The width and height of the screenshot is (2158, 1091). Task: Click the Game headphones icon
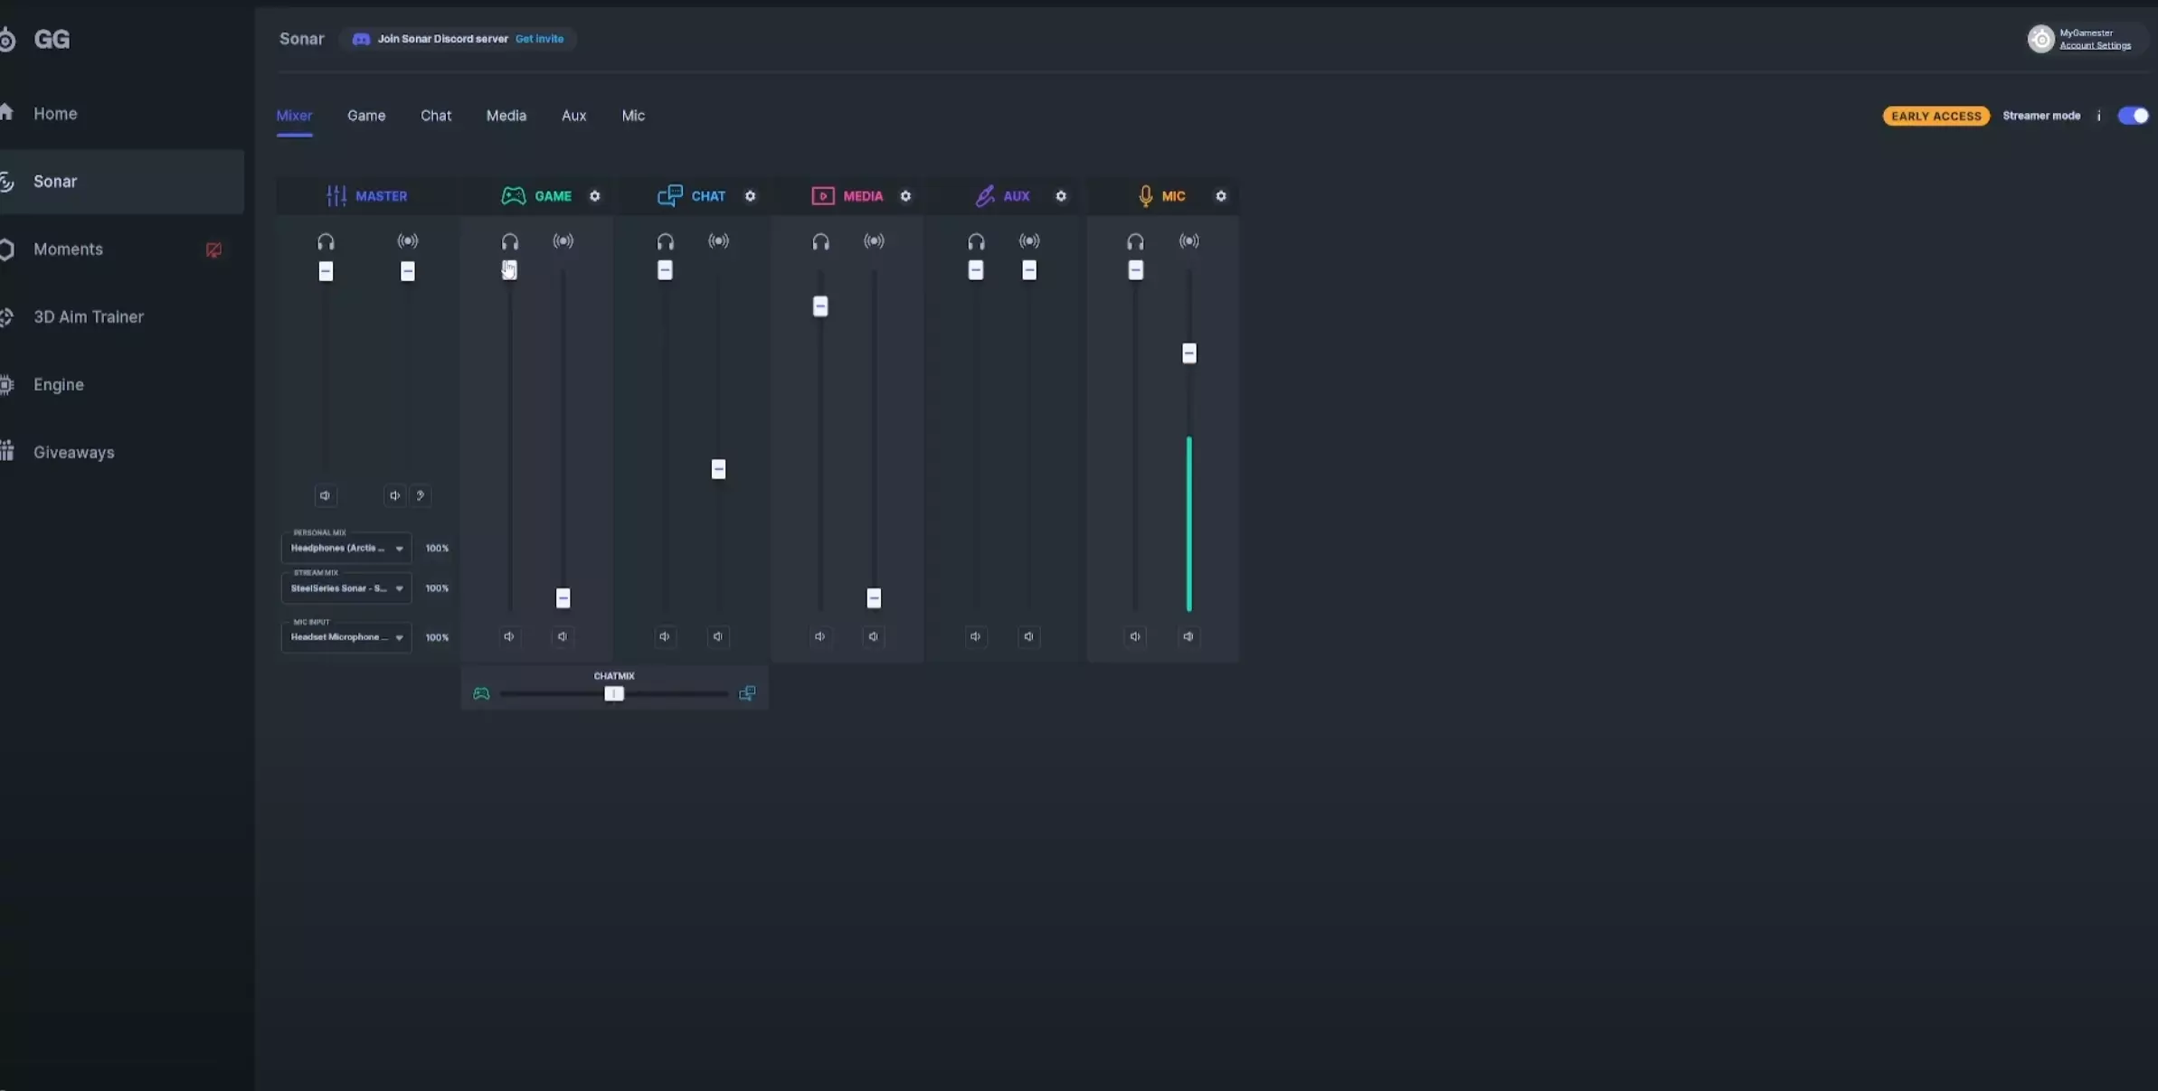tap(510, 241)
